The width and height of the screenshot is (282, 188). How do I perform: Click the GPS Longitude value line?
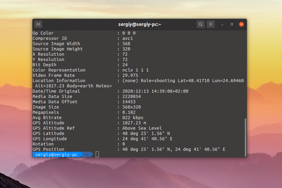click(147, 139)
